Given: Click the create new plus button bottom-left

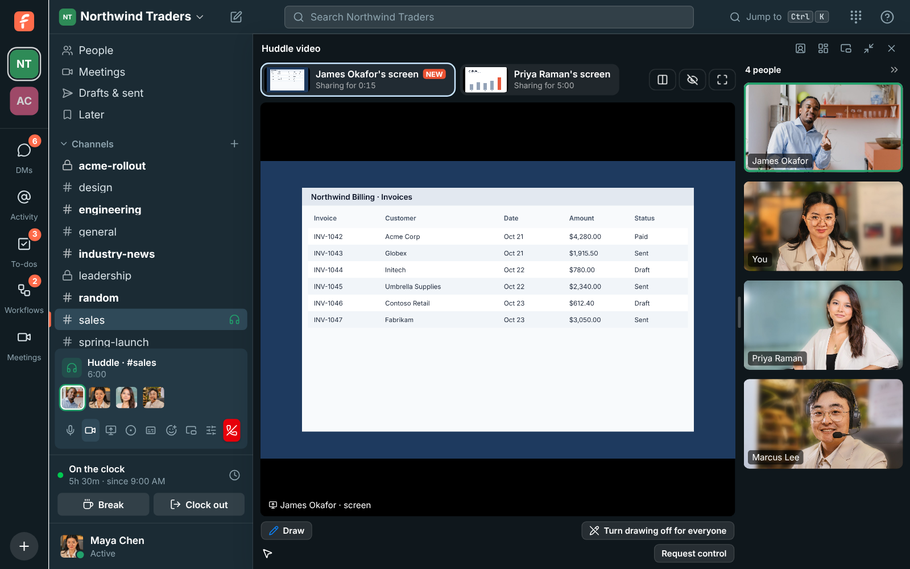Looking at the screenshot, I should tap(24, 546).
